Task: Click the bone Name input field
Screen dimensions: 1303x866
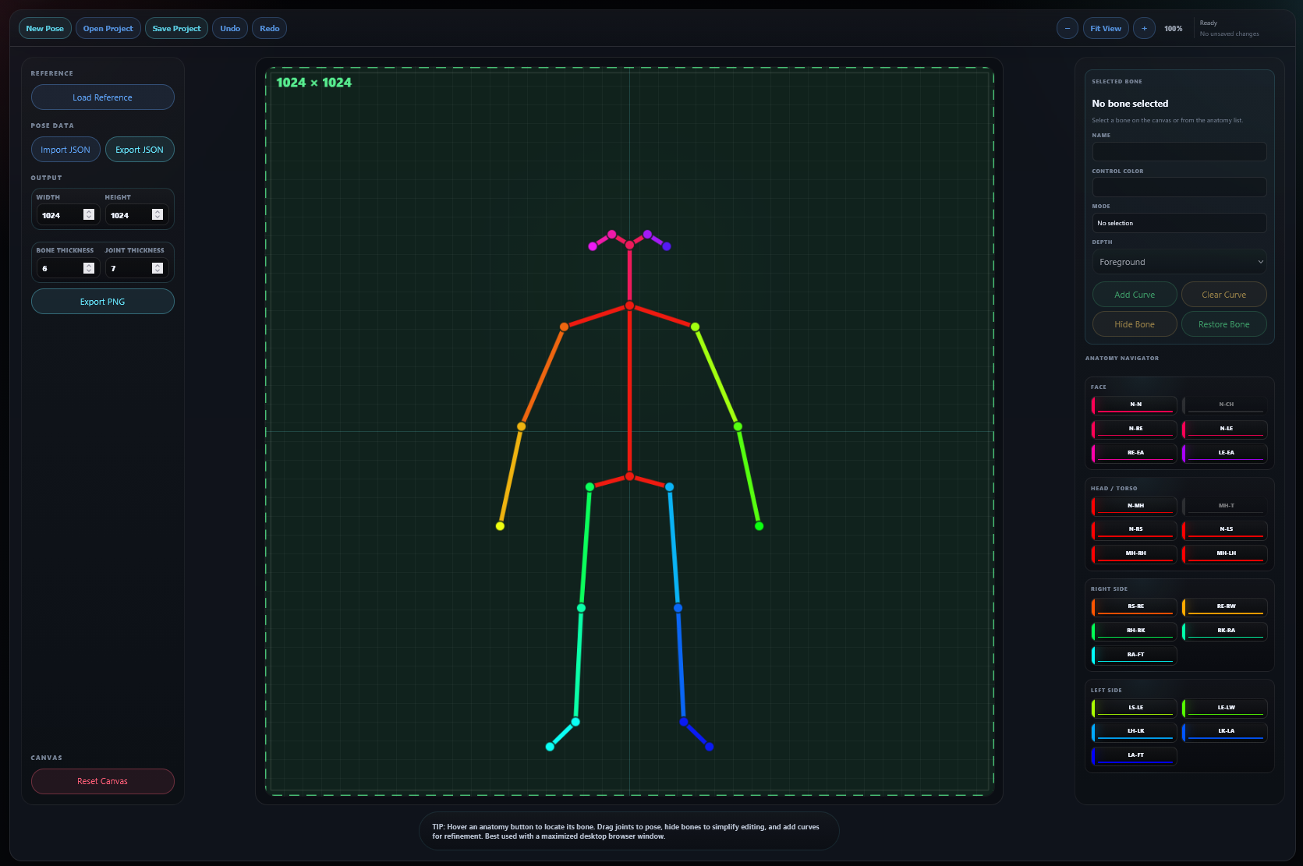Action: click(1179, 151)
